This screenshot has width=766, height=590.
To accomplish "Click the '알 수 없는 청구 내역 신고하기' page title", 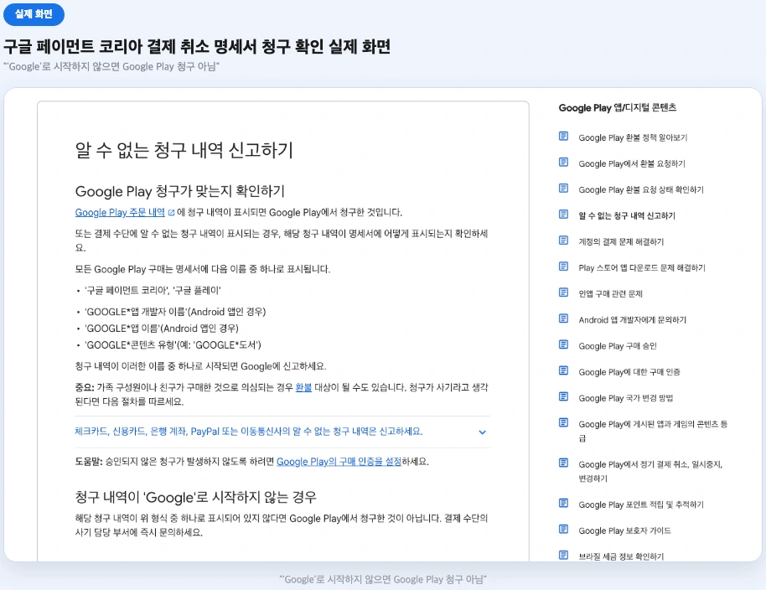I will point(184,150).
